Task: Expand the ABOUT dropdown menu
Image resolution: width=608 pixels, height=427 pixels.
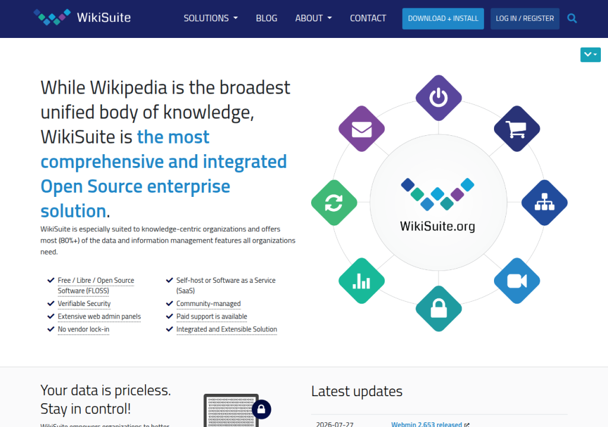Action: pyautogui.click(x=313, y=18)
